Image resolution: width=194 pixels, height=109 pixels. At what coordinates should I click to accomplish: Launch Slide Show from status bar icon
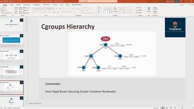pos(175,108)
